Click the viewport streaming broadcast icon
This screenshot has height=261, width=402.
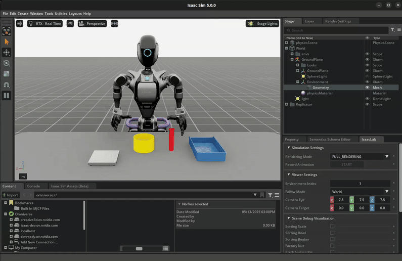[114, 24]
